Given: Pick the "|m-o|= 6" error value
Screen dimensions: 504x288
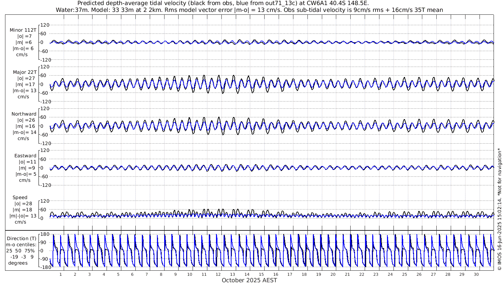Looking at the screenshot, I should point(23,49).
